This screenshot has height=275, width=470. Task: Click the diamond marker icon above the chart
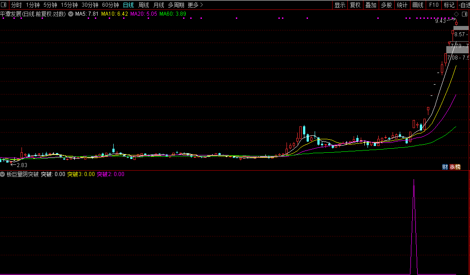(x=456, y=14)
